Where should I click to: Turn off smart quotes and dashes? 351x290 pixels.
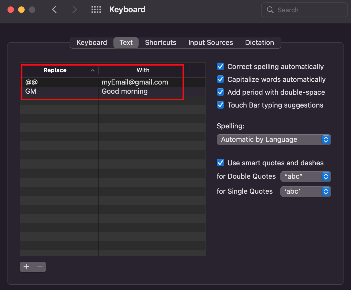pyautogui.click(x=220, y=163)
